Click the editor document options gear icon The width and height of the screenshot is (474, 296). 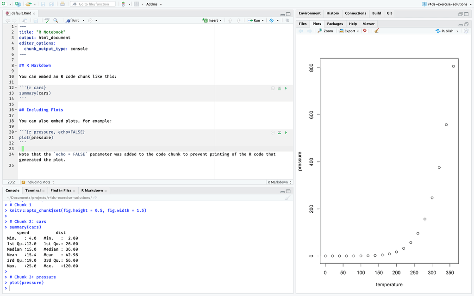tap(90, 20)
